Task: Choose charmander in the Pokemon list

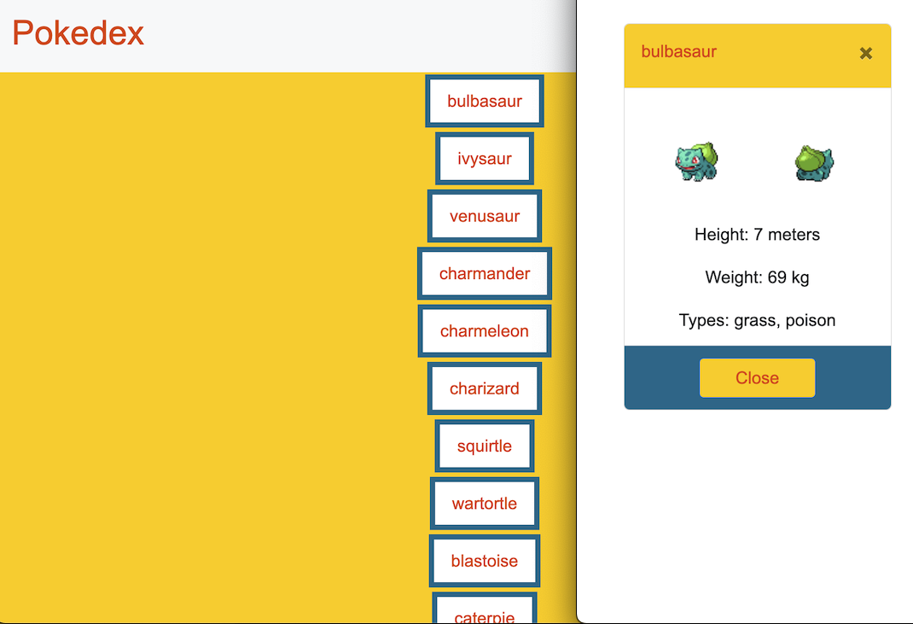Action: click(x=485, y=273)
